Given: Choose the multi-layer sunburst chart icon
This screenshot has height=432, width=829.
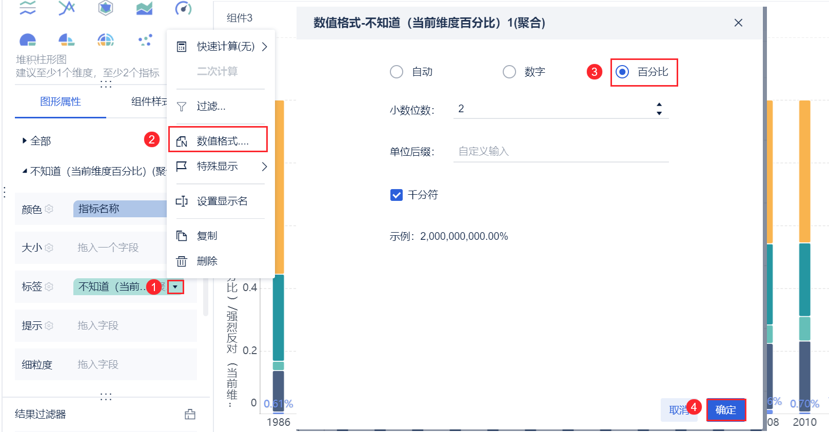Looking at the screenshot, I should click(x=106, y=39).
